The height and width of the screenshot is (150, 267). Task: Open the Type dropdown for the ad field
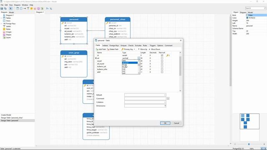139,58
